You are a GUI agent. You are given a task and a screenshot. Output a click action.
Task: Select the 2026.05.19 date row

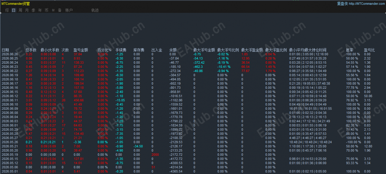tap(10, 155)
